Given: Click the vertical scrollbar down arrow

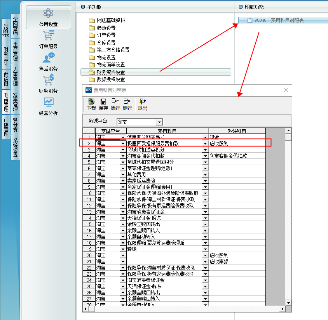Looking at the screenshot, I should (288, 303).
